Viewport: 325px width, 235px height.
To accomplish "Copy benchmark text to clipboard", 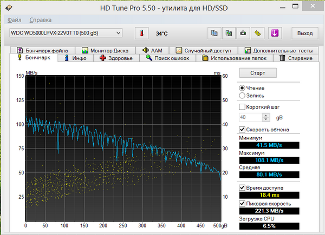I will (x=214, y=33).
